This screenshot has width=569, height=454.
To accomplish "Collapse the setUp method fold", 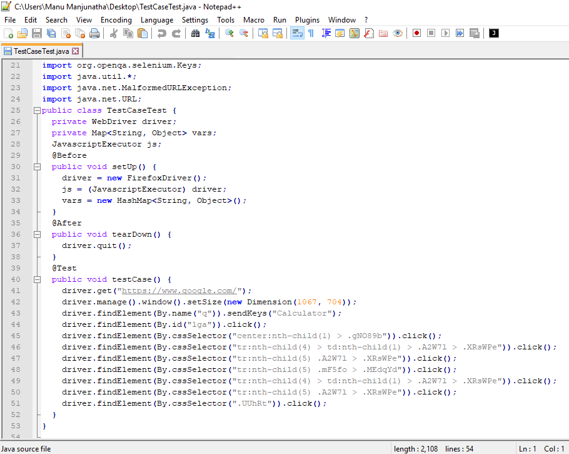I will point(37,167).
